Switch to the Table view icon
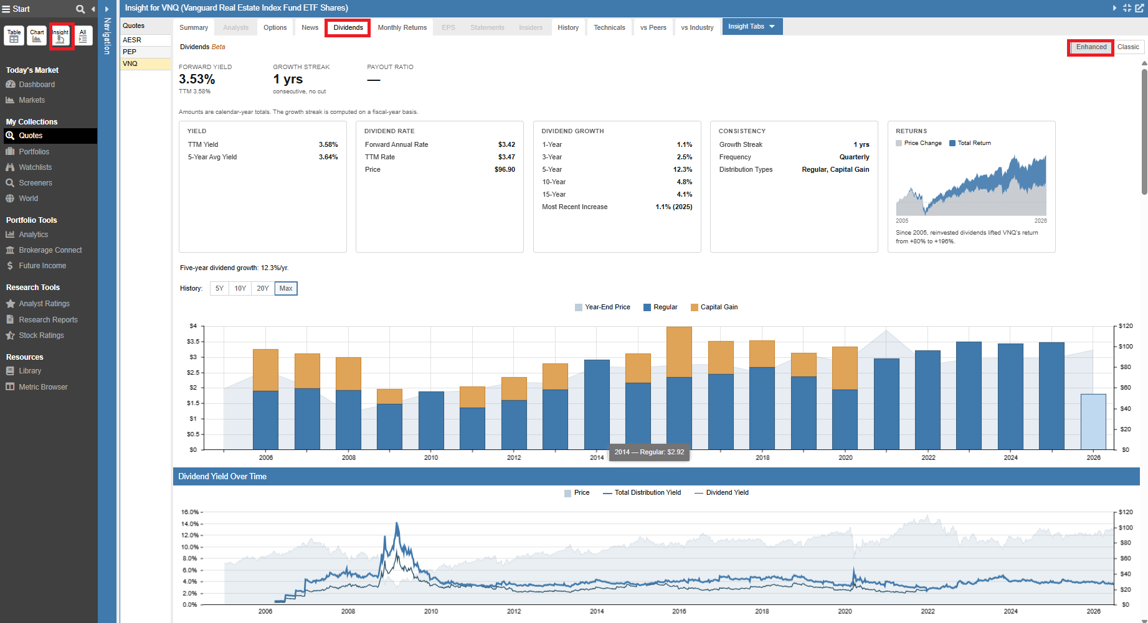 [x=14, y=36]
